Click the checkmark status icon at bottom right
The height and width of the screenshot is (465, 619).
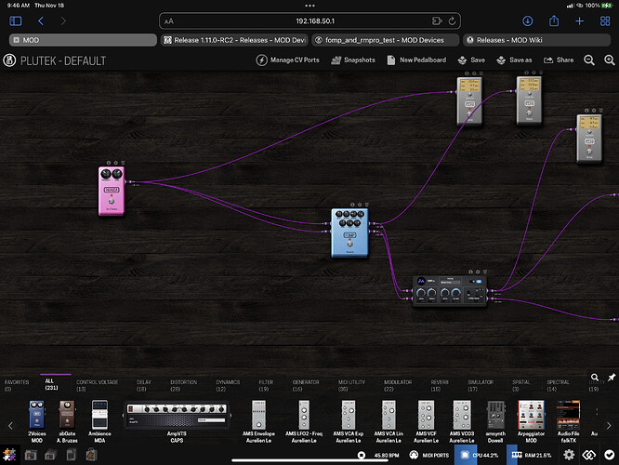tap(609, 455)
